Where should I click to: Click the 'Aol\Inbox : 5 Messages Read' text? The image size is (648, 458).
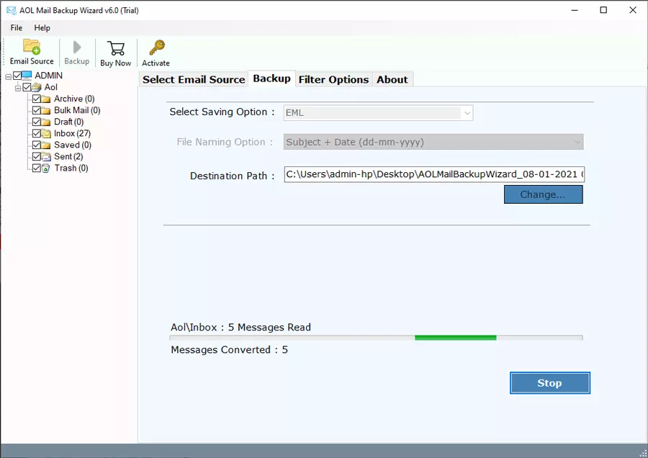pos(241,328)
